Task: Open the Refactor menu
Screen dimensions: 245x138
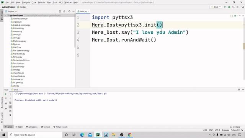Action: click(x=42, y=2)
